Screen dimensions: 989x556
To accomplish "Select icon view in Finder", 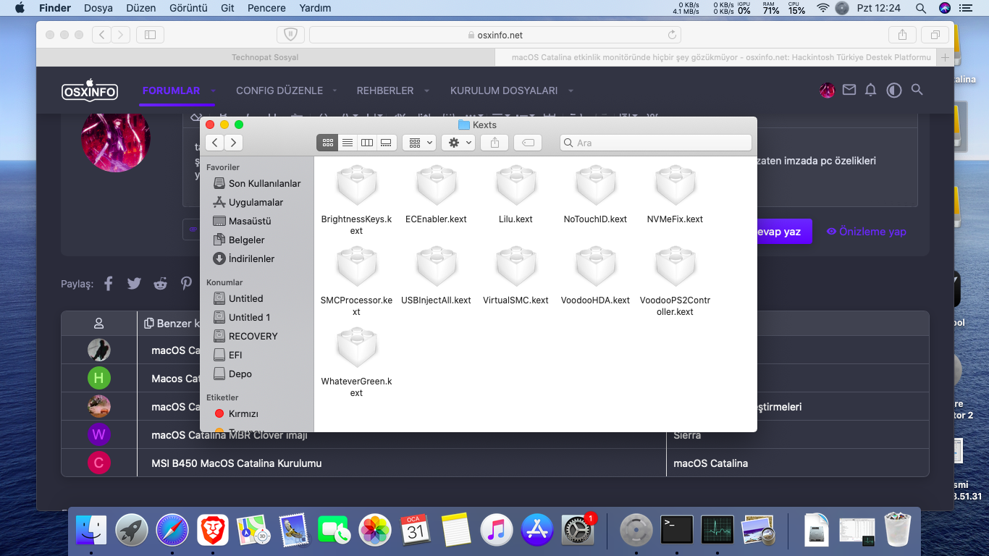I will pyautogui.click(x=327, y=143).
